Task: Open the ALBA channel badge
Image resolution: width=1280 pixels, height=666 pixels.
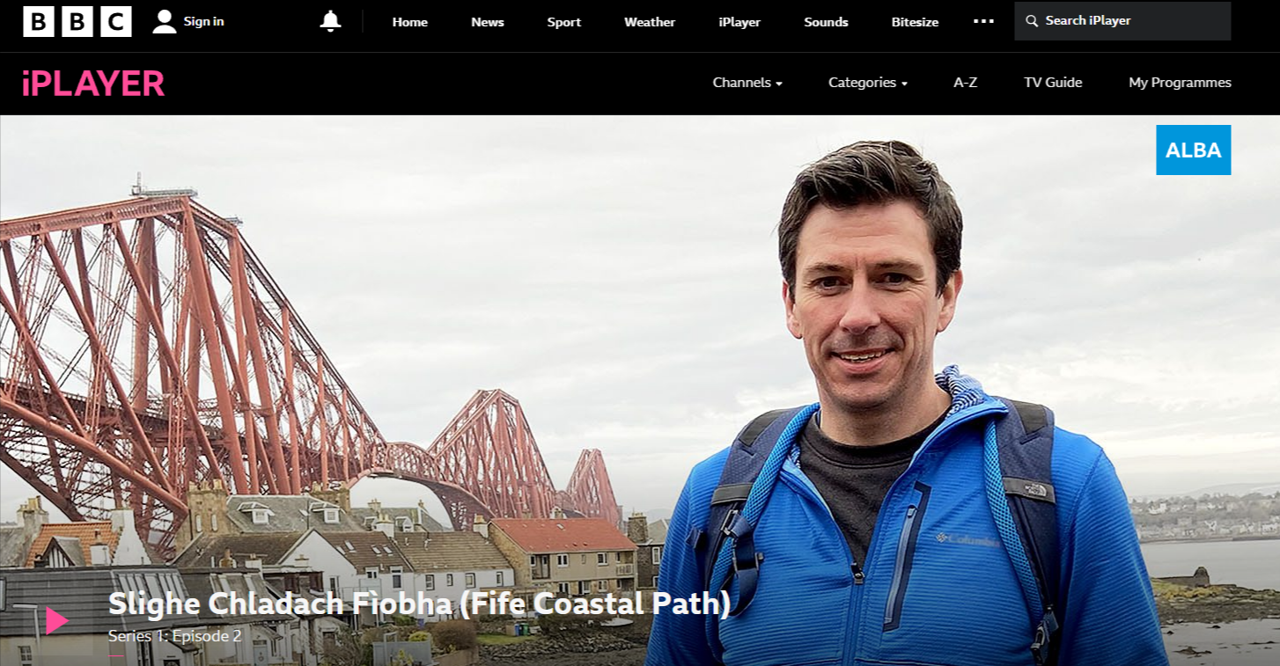Action: point(1193,150)
